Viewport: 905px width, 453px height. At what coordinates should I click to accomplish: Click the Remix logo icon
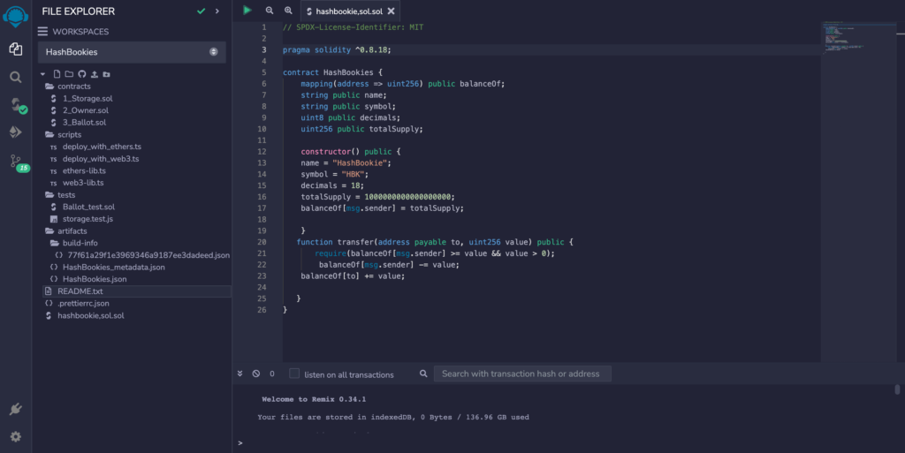coord(16,16)
